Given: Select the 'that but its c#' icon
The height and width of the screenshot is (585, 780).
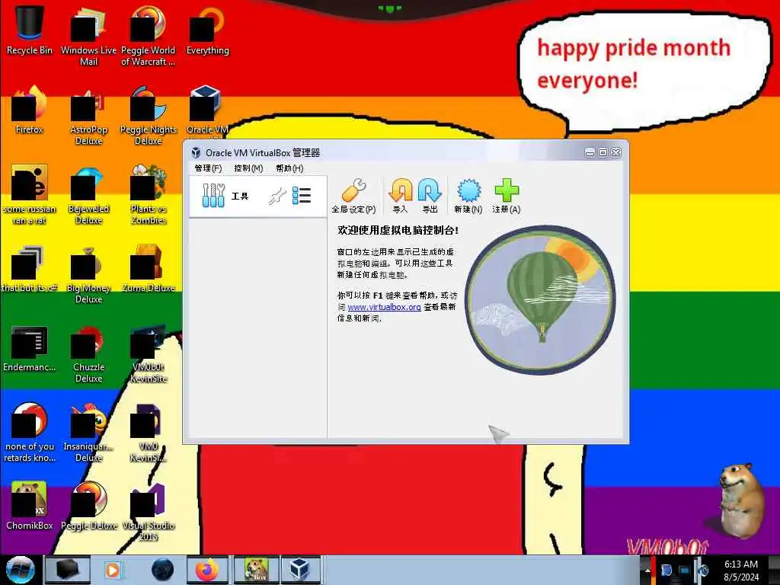Looking at the screenshot, I should tap(30, 269).
